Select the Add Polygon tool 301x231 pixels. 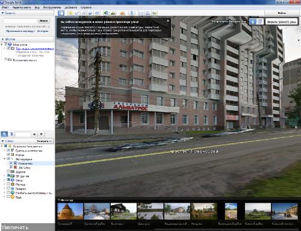(77, 13)
